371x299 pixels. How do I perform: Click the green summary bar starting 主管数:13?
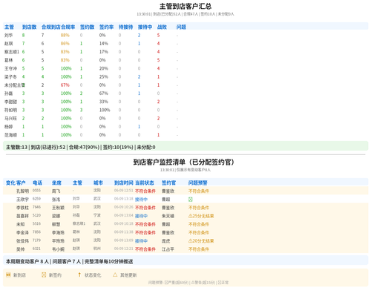(185, 146)
